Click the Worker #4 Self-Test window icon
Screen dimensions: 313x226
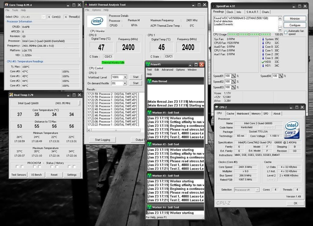point(149,207)
